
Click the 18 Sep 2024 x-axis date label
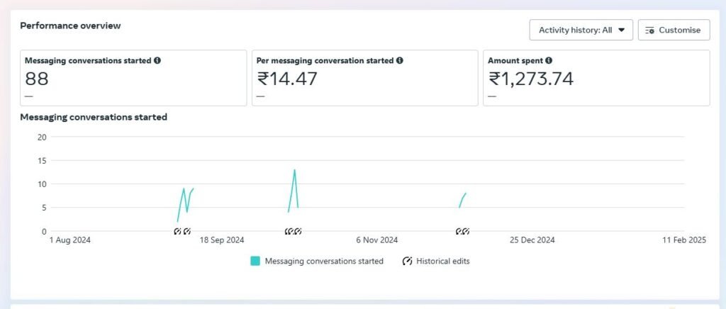222,240
